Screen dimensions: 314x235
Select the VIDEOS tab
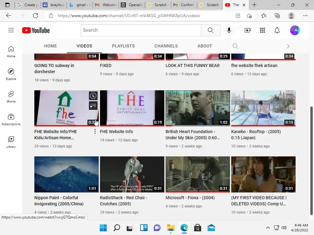click(84, 46)
